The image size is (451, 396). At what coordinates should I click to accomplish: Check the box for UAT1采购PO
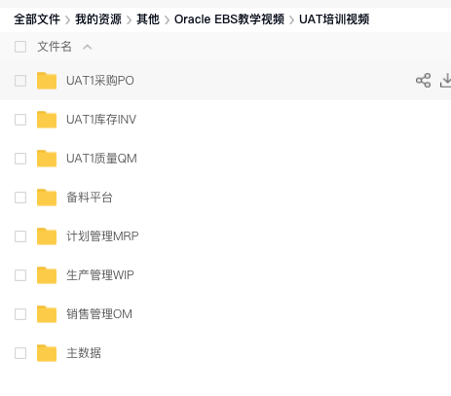[x=20, y=81]
